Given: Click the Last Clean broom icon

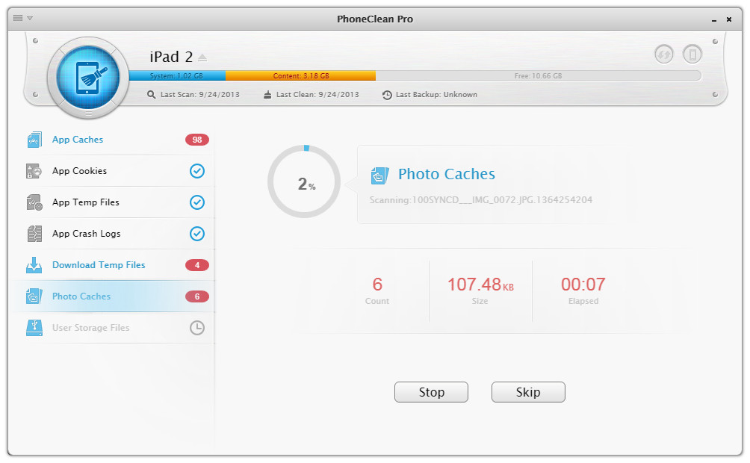Looking at the screenshot, I should click(x=267, y=95).
